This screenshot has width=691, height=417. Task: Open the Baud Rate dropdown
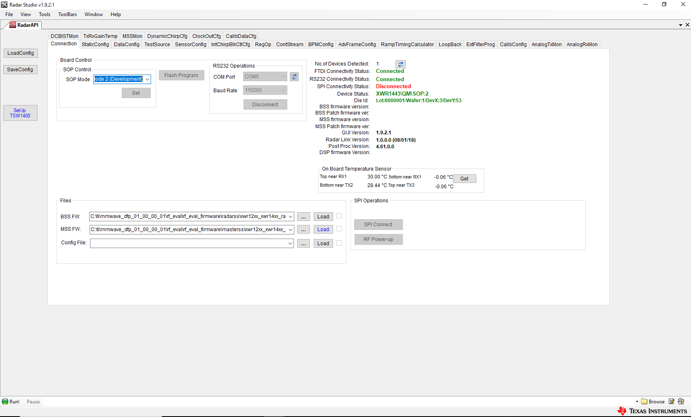point(283,90)
